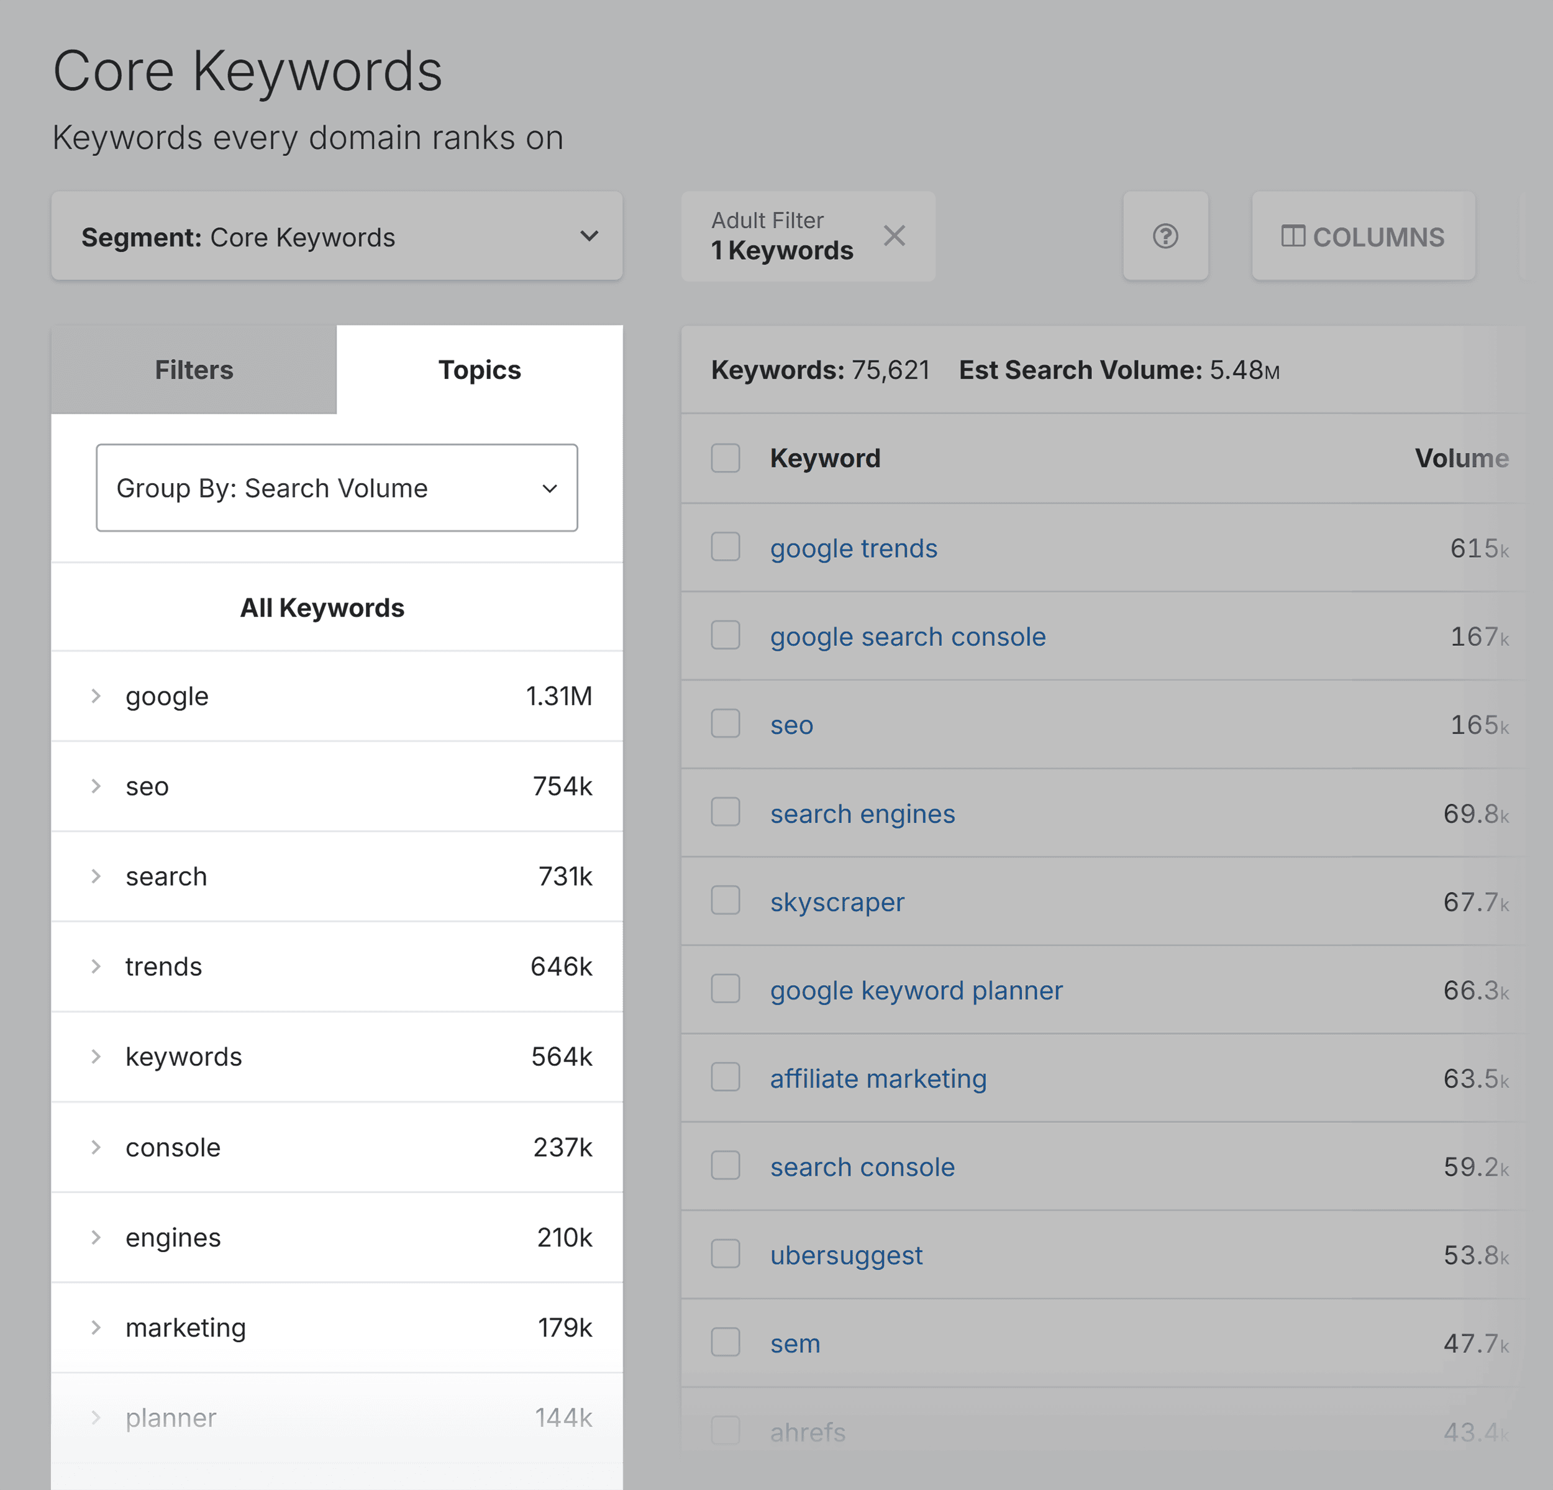Check the seo keyword row checkbox
This screenshot has width=1553, height=1490.
pyautogui.click(x=726, y=723)
